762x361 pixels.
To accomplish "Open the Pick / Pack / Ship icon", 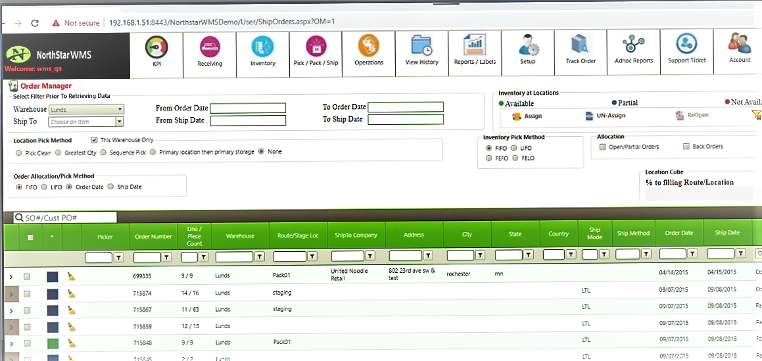I will (x=316, y=47).
